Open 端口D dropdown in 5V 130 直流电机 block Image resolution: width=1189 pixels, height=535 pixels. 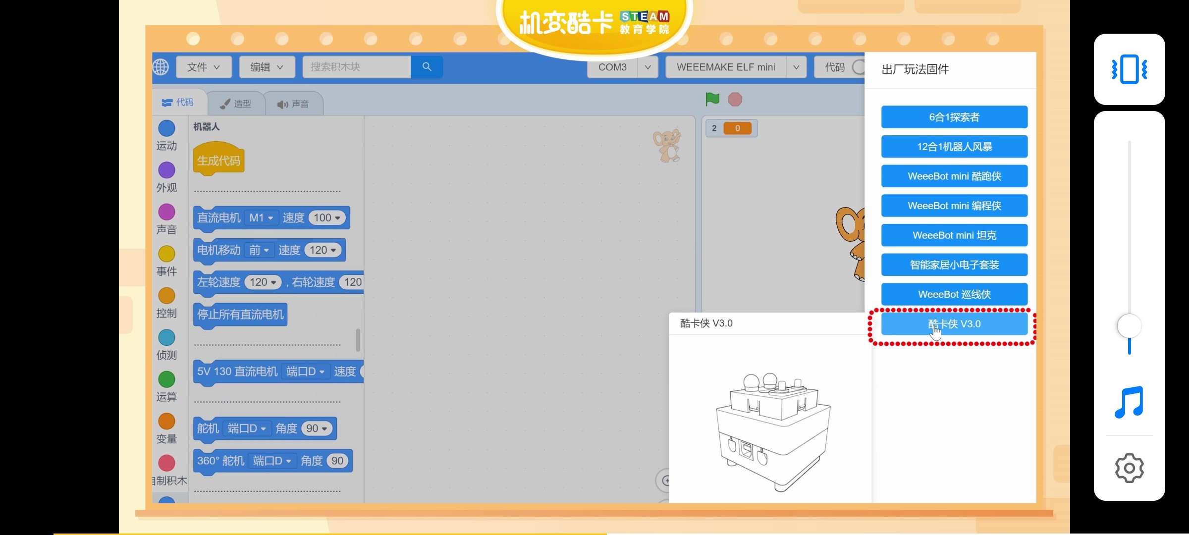pyautogui.click(x=305, y=372)
